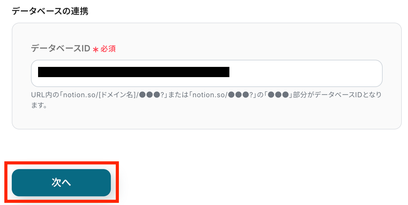Click the データベースID field label
This screenshot has height=205, width=408.
tap(61, 48)
